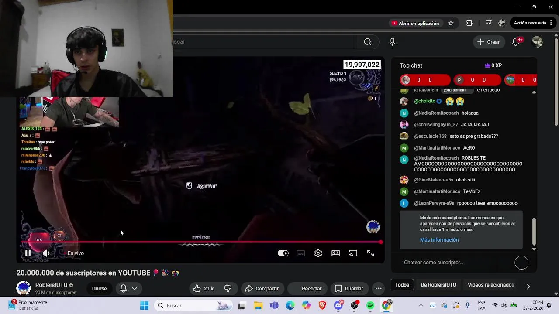Open Más información link in chat
Image resolution: width=559 pixels, height=314 pixels.
(439, 240)
